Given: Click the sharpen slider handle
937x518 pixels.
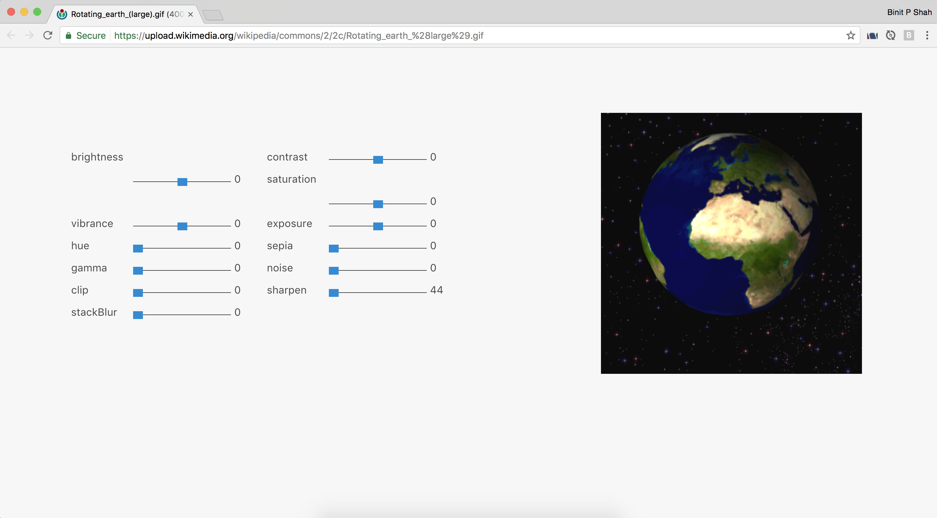Looking at the screenshot, I should click(333, 293).
